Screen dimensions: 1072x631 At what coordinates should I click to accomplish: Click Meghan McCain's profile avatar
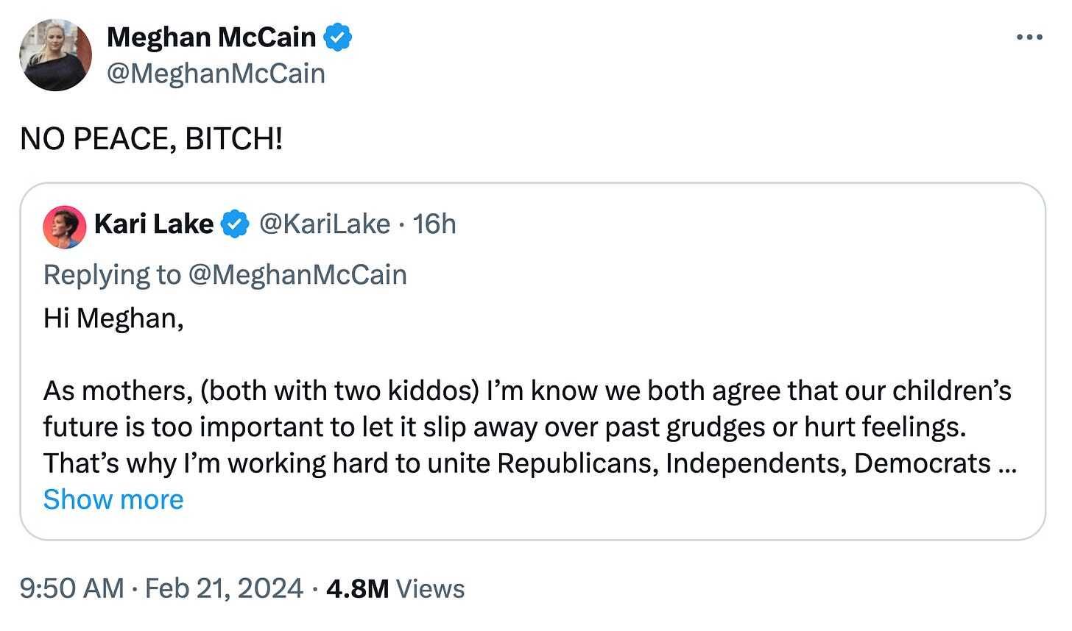[56, 55]
